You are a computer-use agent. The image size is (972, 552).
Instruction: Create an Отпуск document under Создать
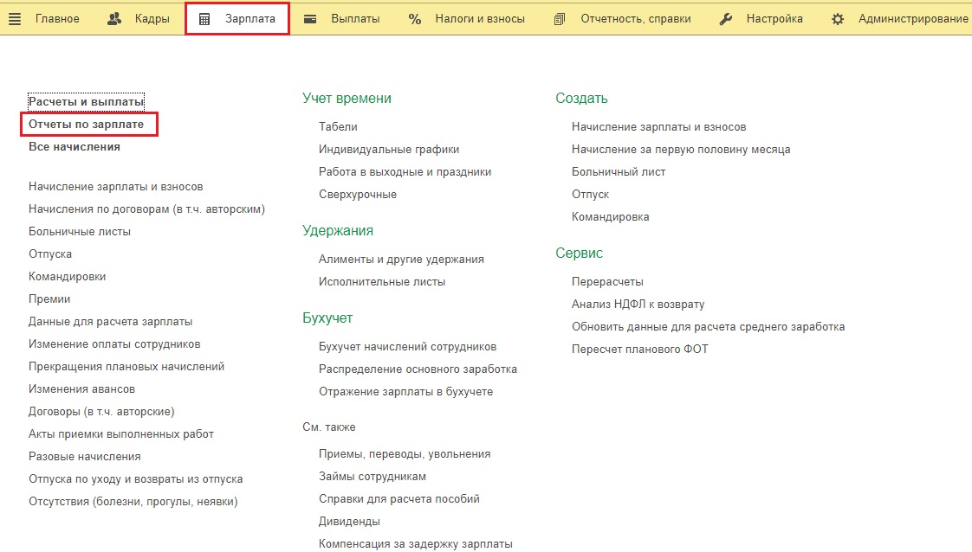click(x=590, y=195)
